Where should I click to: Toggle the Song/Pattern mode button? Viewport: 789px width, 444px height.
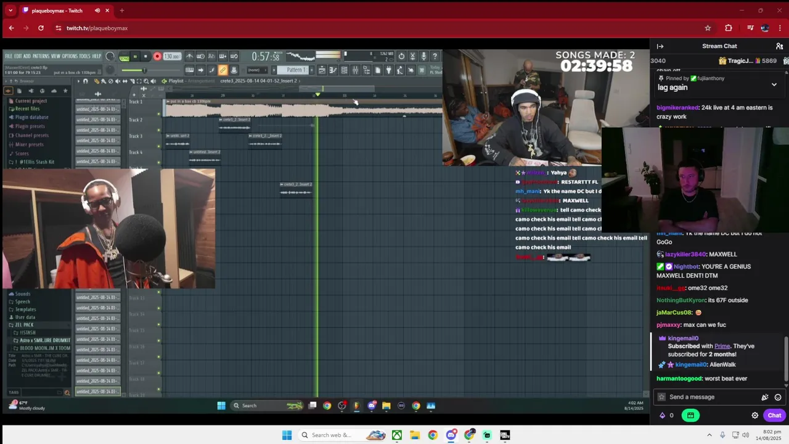[x=125, y=58]
